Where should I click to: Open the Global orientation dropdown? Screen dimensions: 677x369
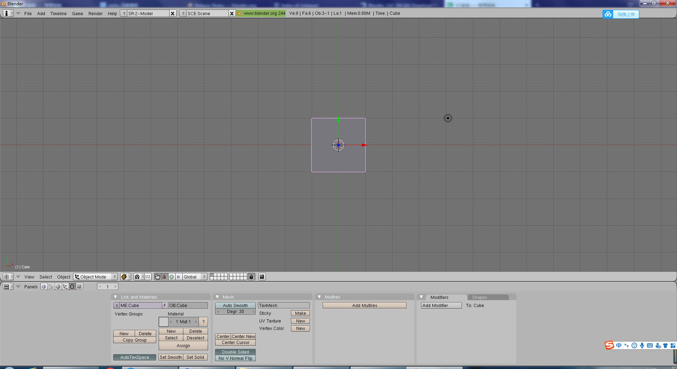[x=194, y=277]
